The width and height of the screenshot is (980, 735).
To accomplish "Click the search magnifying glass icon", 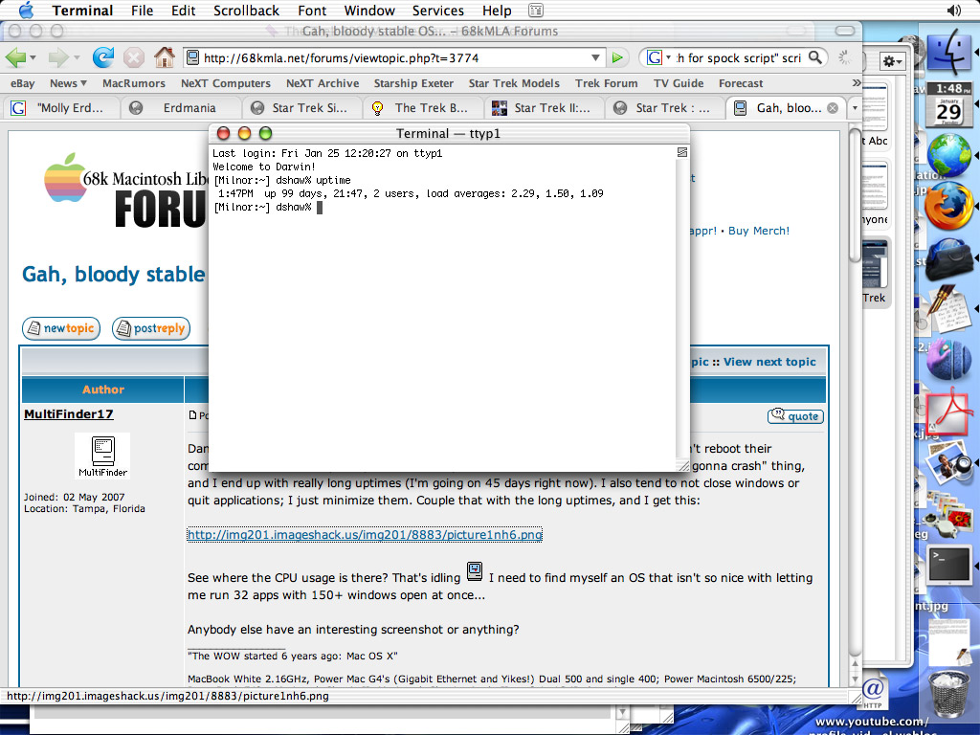I will click(x=815, y=57).
